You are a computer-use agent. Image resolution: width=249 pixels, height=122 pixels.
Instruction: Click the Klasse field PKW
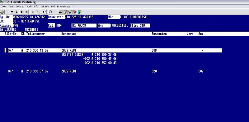[x=16, y=25]
